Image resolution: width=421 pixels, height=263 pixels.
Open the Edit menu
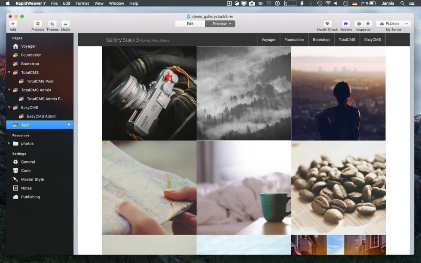tap(66, 3)
